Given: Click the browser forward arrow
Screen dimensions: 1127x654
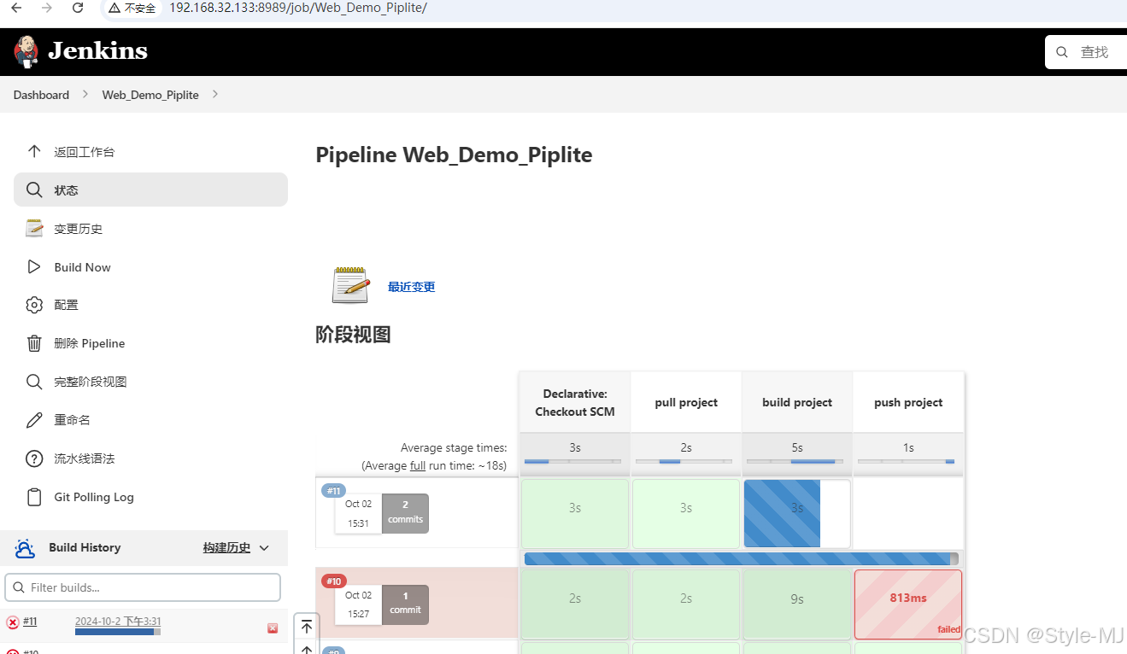Looking at the screenshot, I should 47,8.
